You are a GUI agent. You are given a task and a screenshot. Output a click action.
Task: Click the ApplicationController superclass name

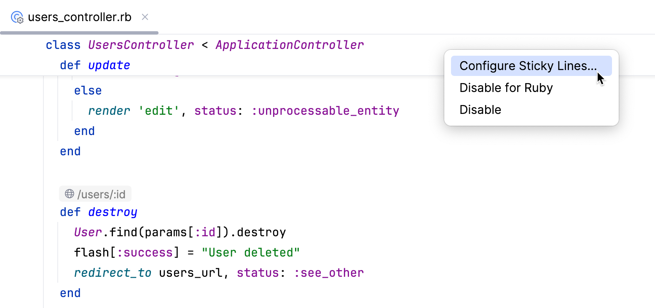tap(289, 45)
